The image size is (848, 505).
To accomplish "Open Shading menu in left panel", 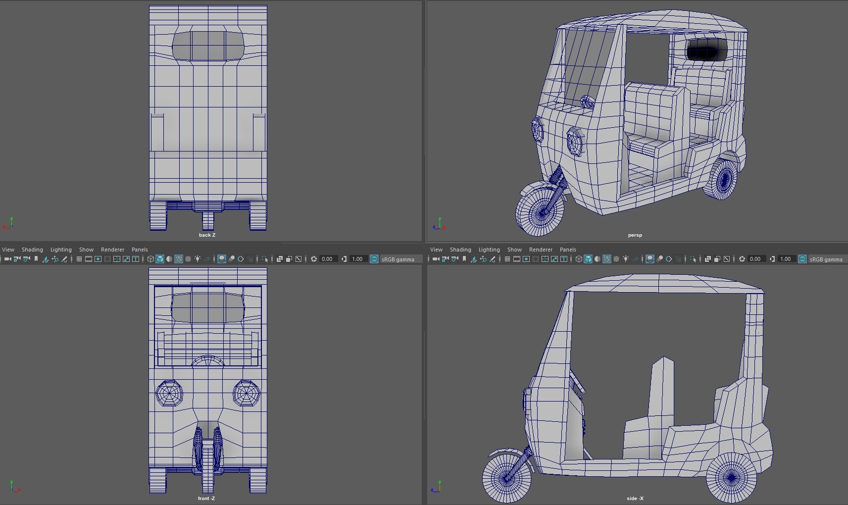I will (32, 250).
